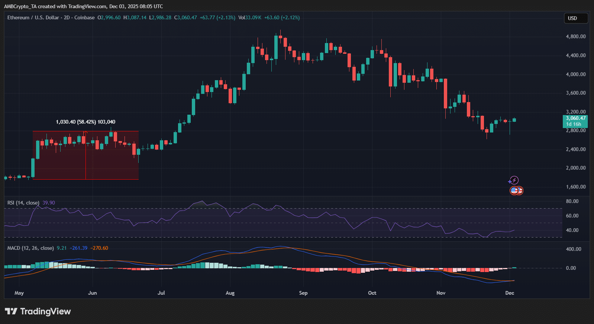
Task: Click the 4,800.00 price scale label
Action: (x=575, y=36)
